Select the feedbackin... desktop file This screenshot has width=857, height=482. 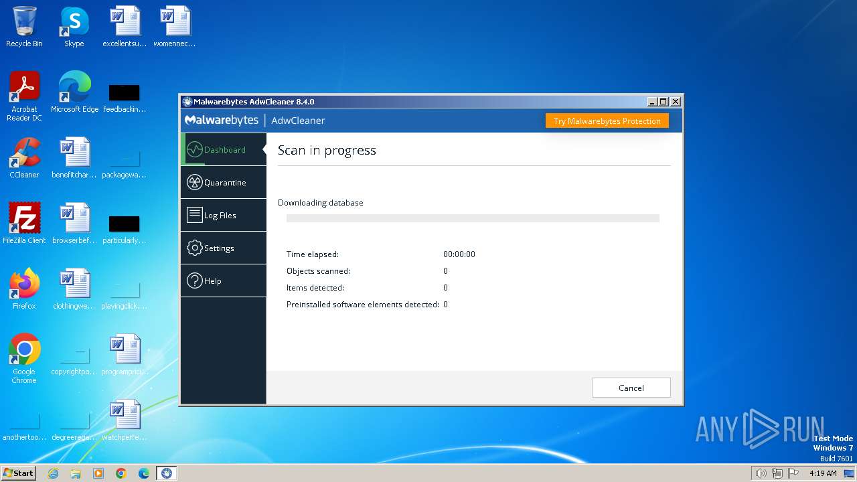(125, 97)
